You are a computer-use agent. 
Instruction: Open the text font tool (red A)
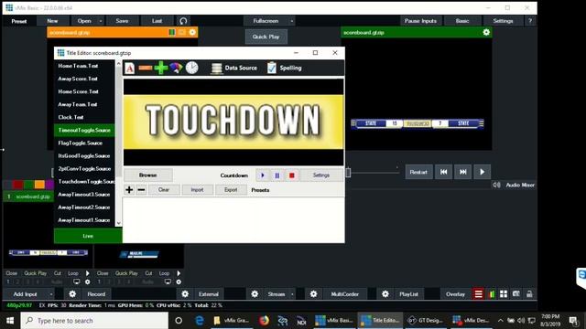[130, 69]
